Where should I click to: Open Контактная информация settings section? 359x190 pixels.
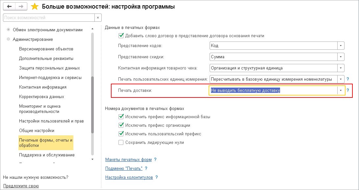click(43, 87)
